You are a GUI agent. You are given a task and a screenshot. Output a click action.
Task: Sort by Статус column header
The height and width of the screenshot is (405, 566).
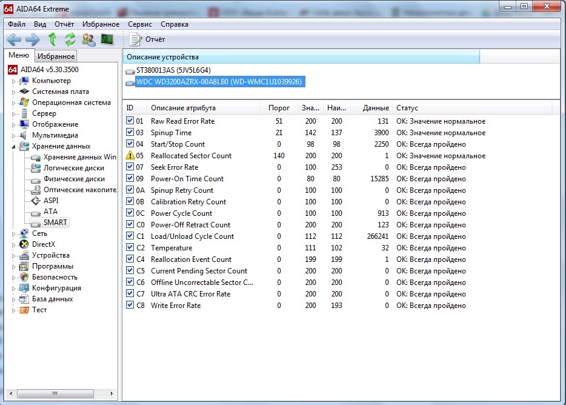pos(472,108)
